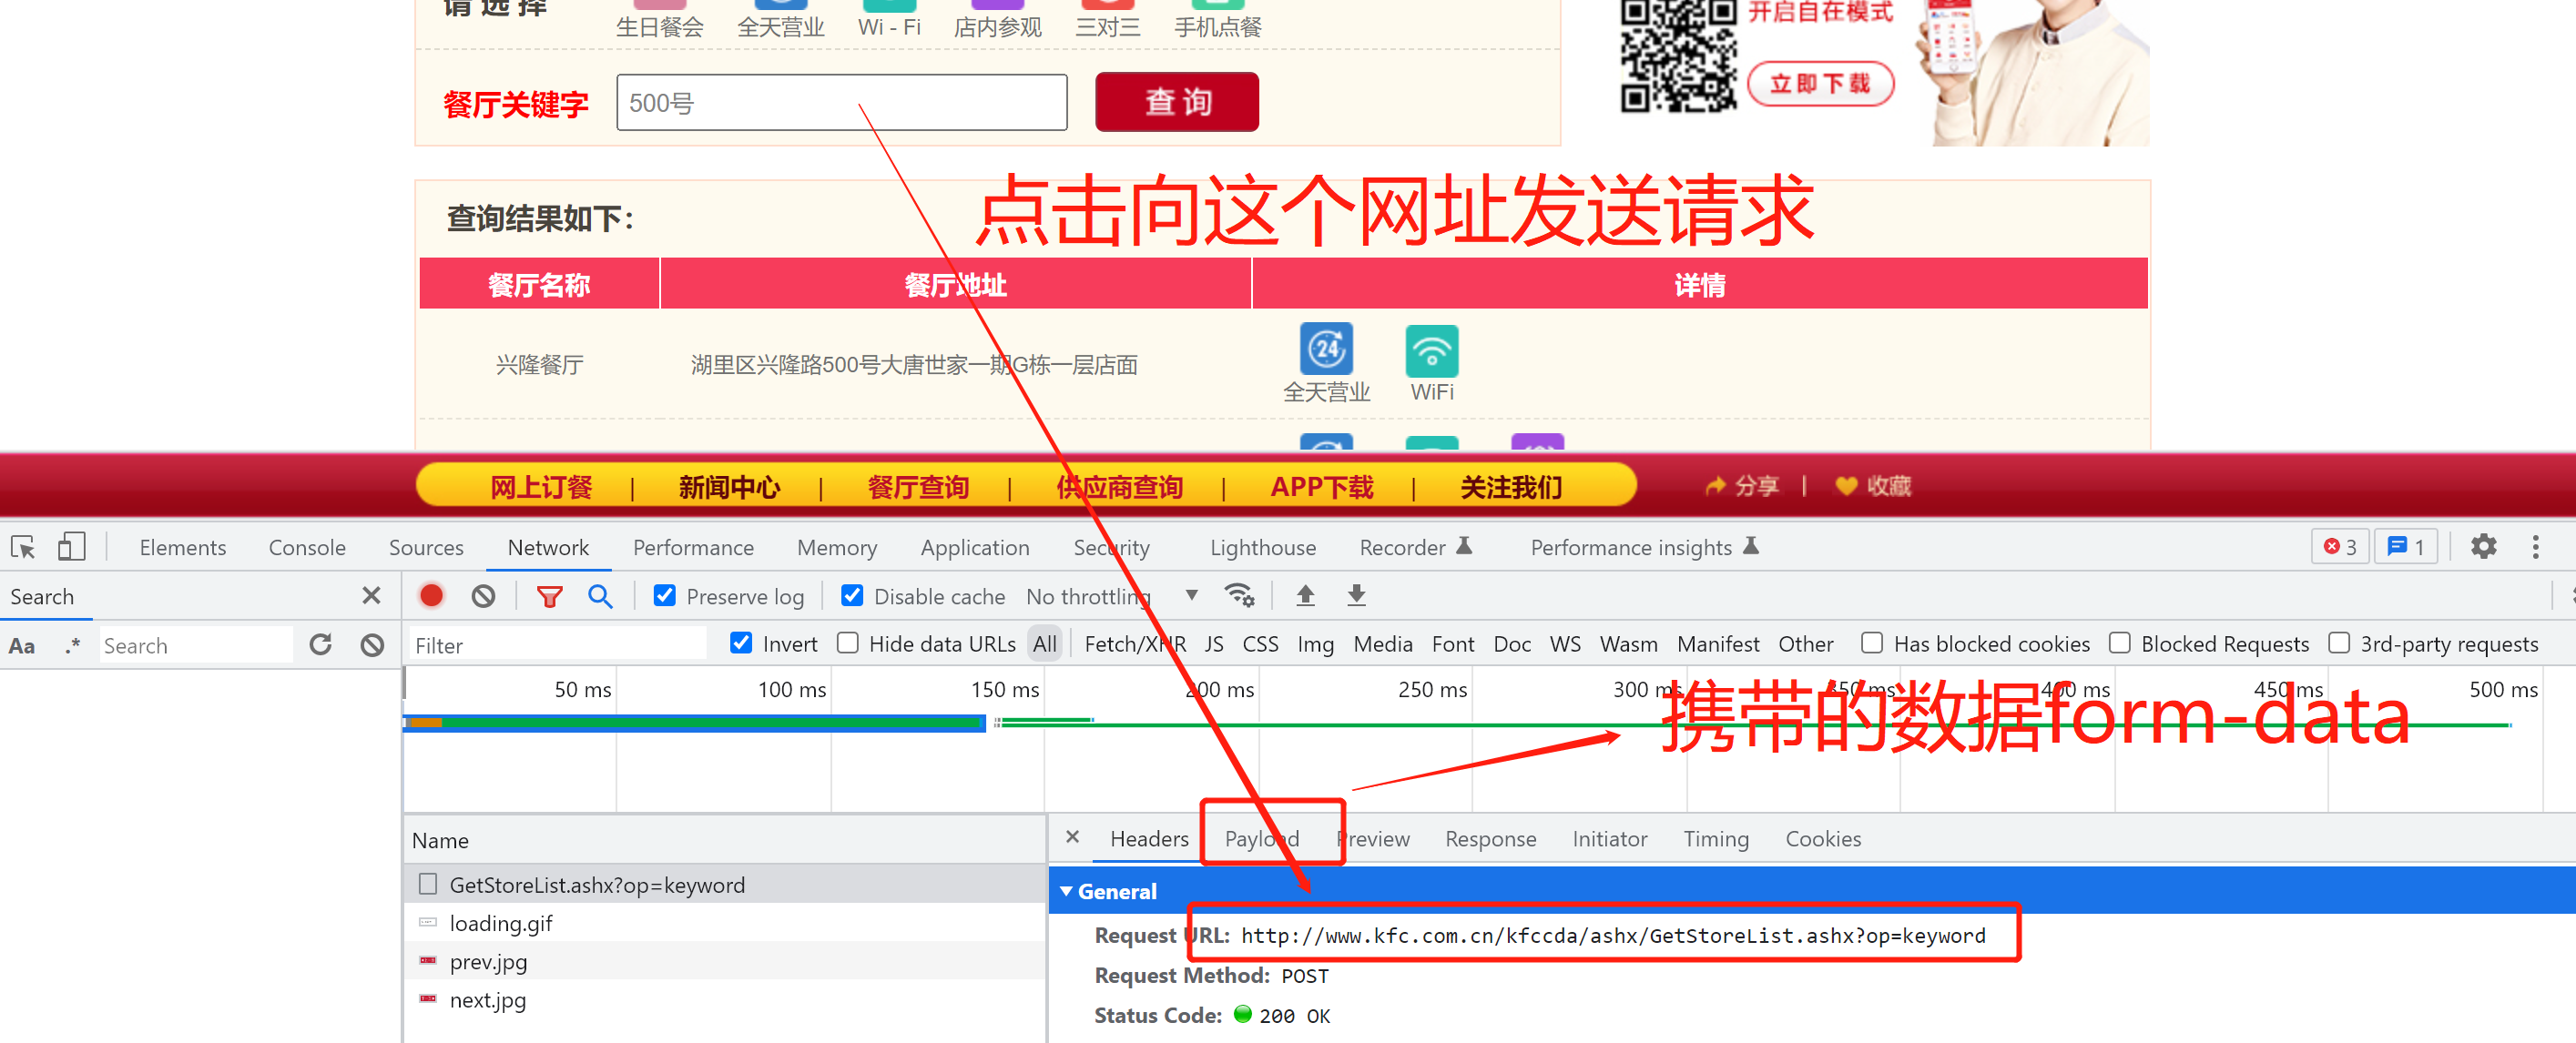Switch to the Console tab
2576x1043 pixels.
point(306,548)
